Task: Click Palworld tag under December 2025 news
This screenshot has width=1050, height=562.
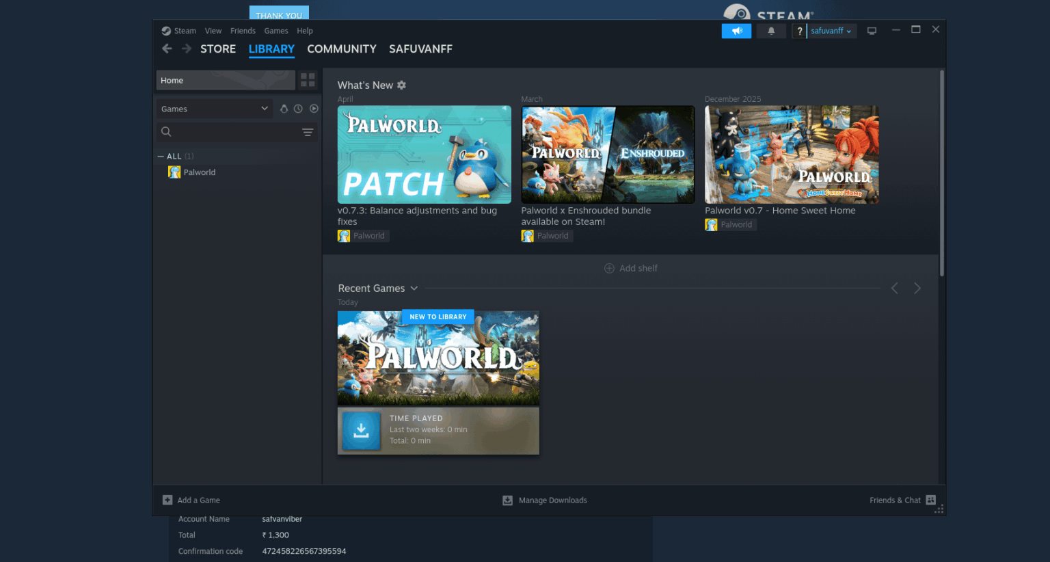Action: tap(731, 225)
